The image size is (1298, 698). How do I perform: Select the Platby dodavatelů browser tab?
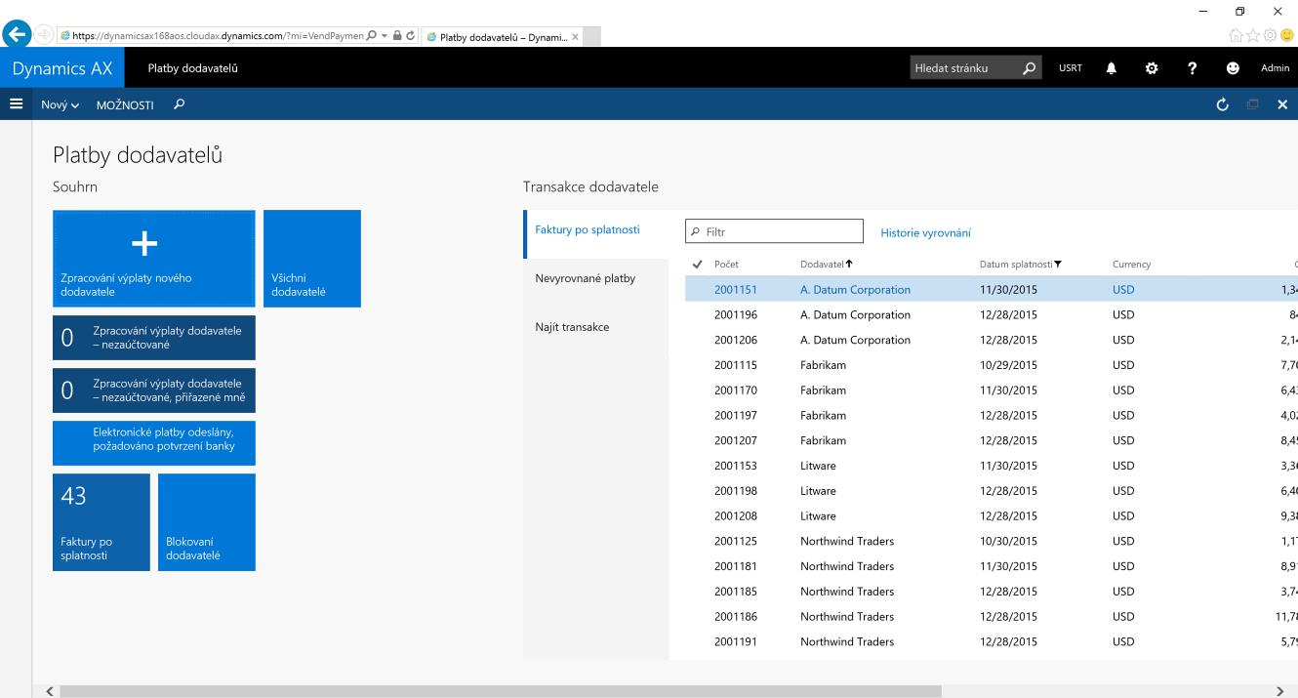tap(502, 37)
